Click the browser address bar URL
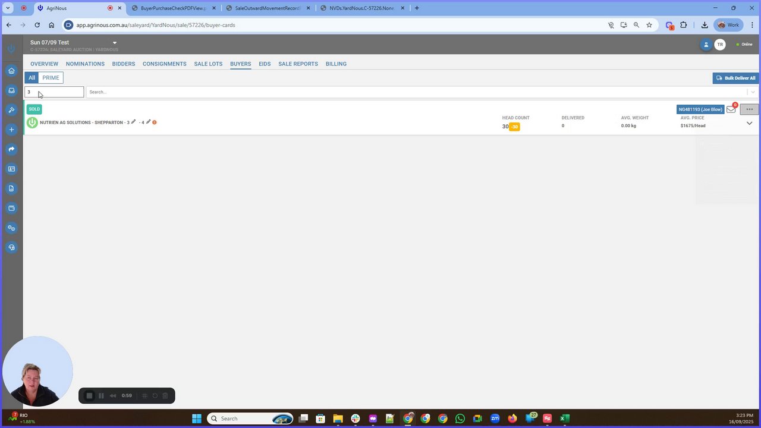 pyautogui.click(x=156, y=25)
